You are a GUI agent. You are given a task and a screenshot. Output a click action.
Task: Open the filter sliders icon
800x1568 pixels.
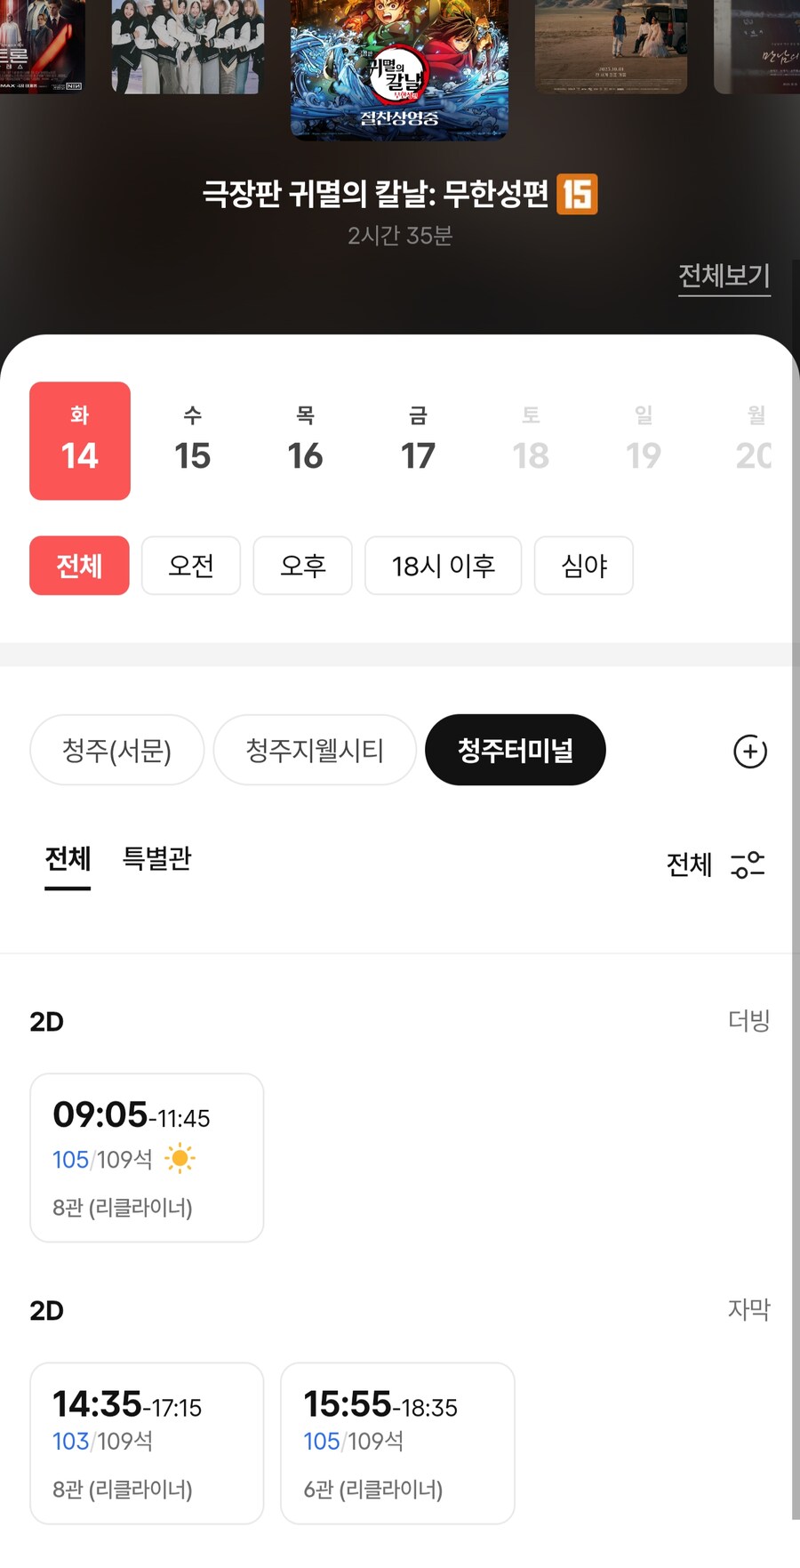pos(748,864)
